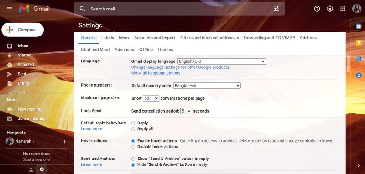Click the Join a meeting keyboard icon
The image size is (365, 174).
(10, 118)
